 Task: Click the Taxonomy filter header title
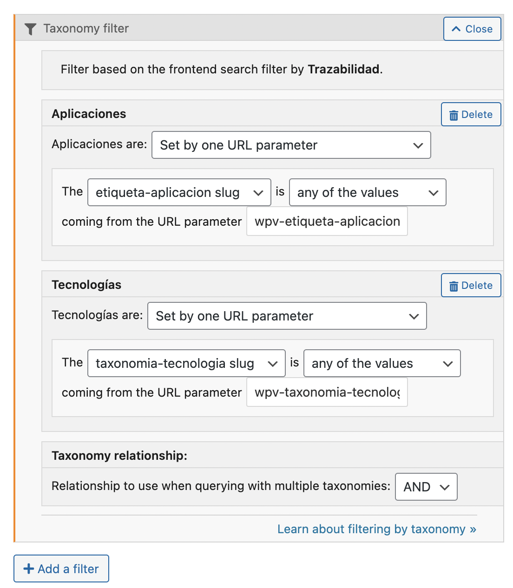coord(86,29)
